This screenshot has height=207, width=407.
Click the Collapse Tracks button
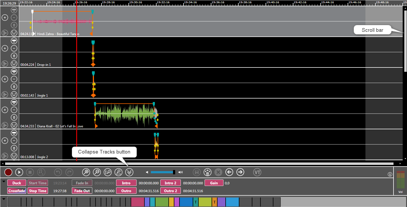click(130, 172)
